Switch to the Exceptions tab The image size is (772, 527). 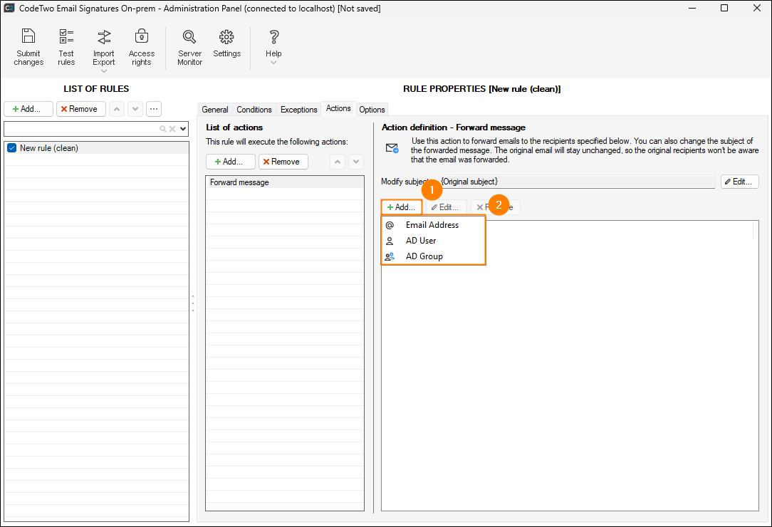tap(298, 110)
